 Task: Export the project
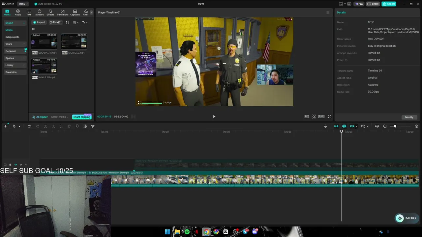coord(389,4)
